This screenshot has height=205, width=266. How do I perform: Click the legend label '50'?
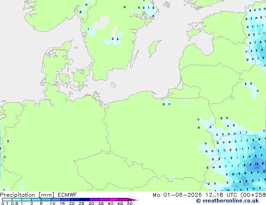coord(130,203)
